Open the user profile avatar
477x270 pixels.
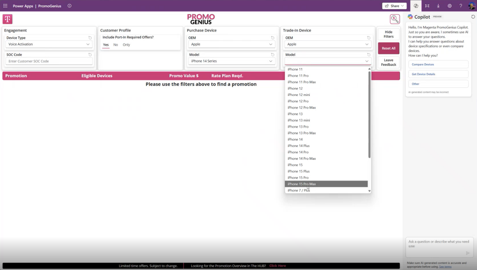[472, 6]
